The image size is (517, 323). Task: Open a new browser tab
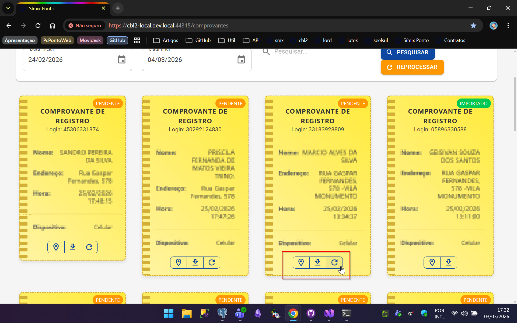(118, 8)
